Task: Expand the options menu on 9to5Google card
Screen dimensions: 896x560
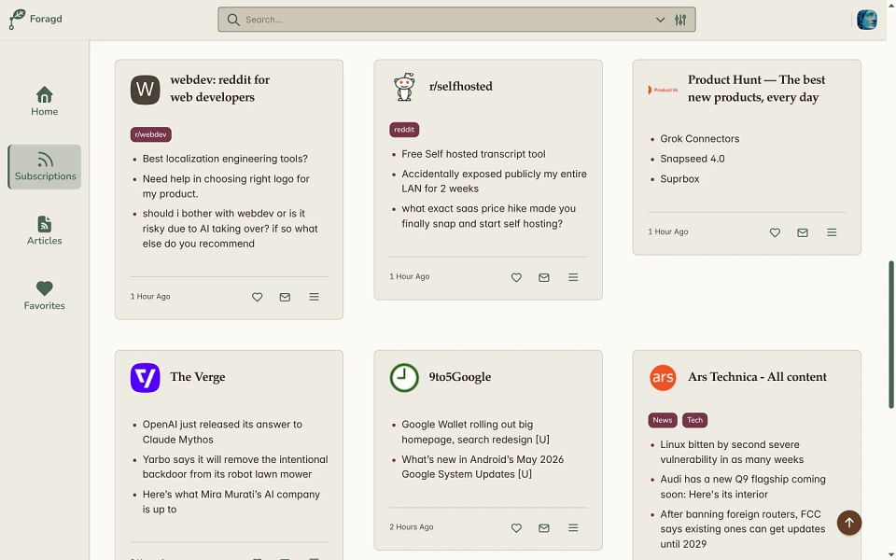Action: (573, 527)
